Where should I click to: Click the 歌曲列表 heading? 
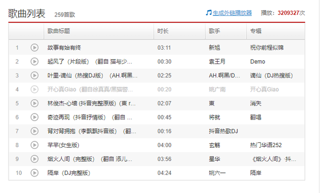tap(27, 14)
